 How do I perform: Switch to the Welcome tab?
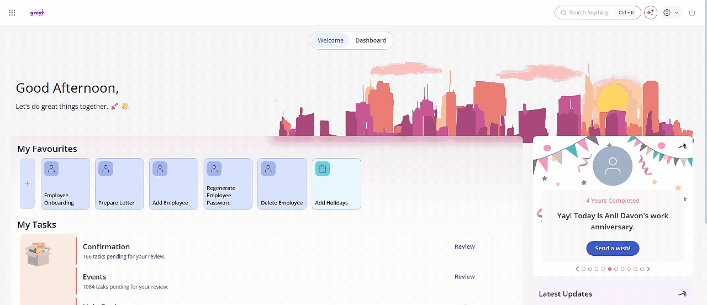point(330,40)
